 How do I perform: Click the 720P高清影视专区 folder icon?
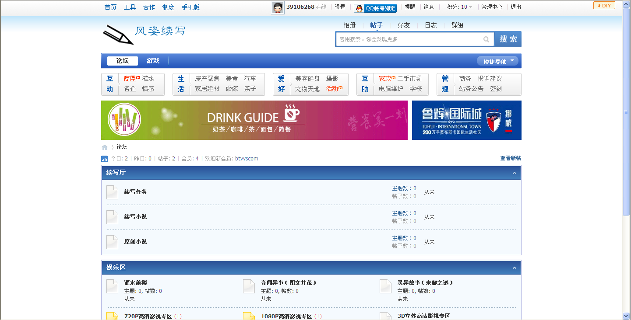[113, 316]
